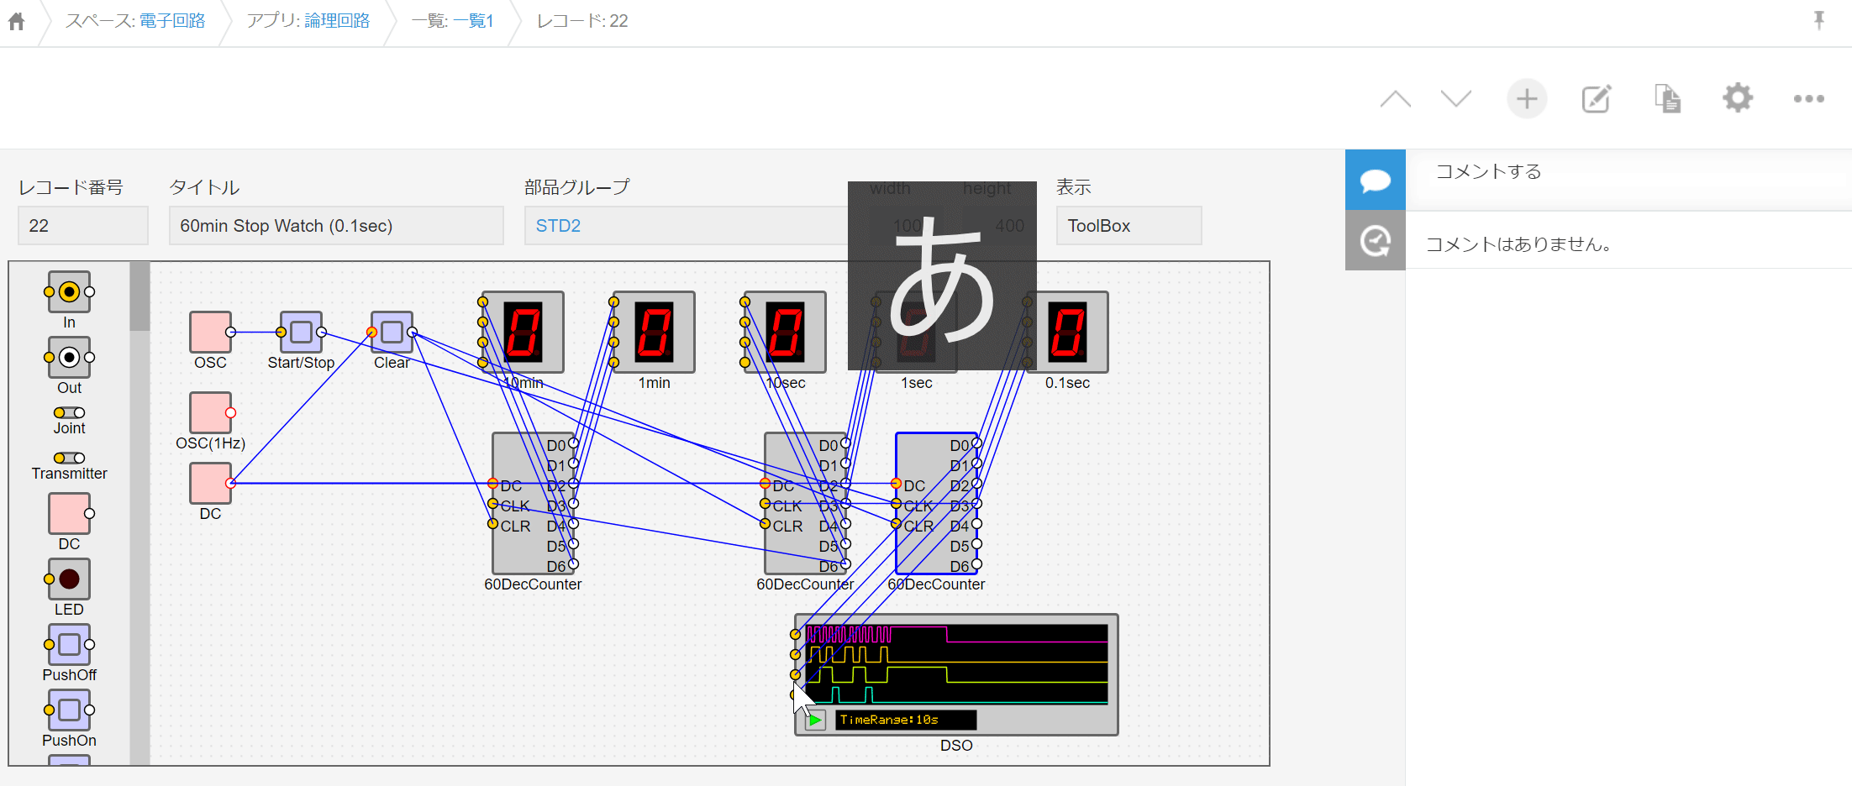Click the タイトル field label
The image size is (1852, 786).
tap(204, 187)
